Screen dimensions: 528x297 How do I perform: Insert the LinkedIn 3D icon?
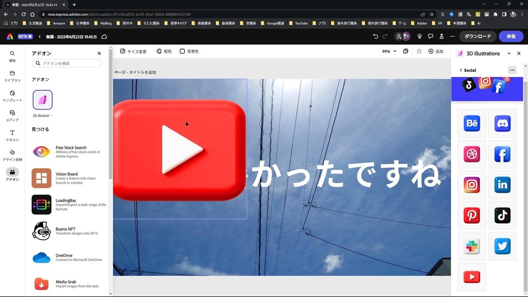(502, 185)
